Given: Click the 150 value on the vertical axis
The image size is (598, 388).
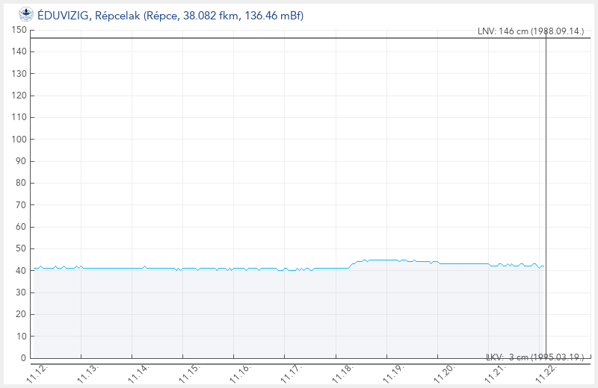Looking at the screenshot, I should (19, 30).
